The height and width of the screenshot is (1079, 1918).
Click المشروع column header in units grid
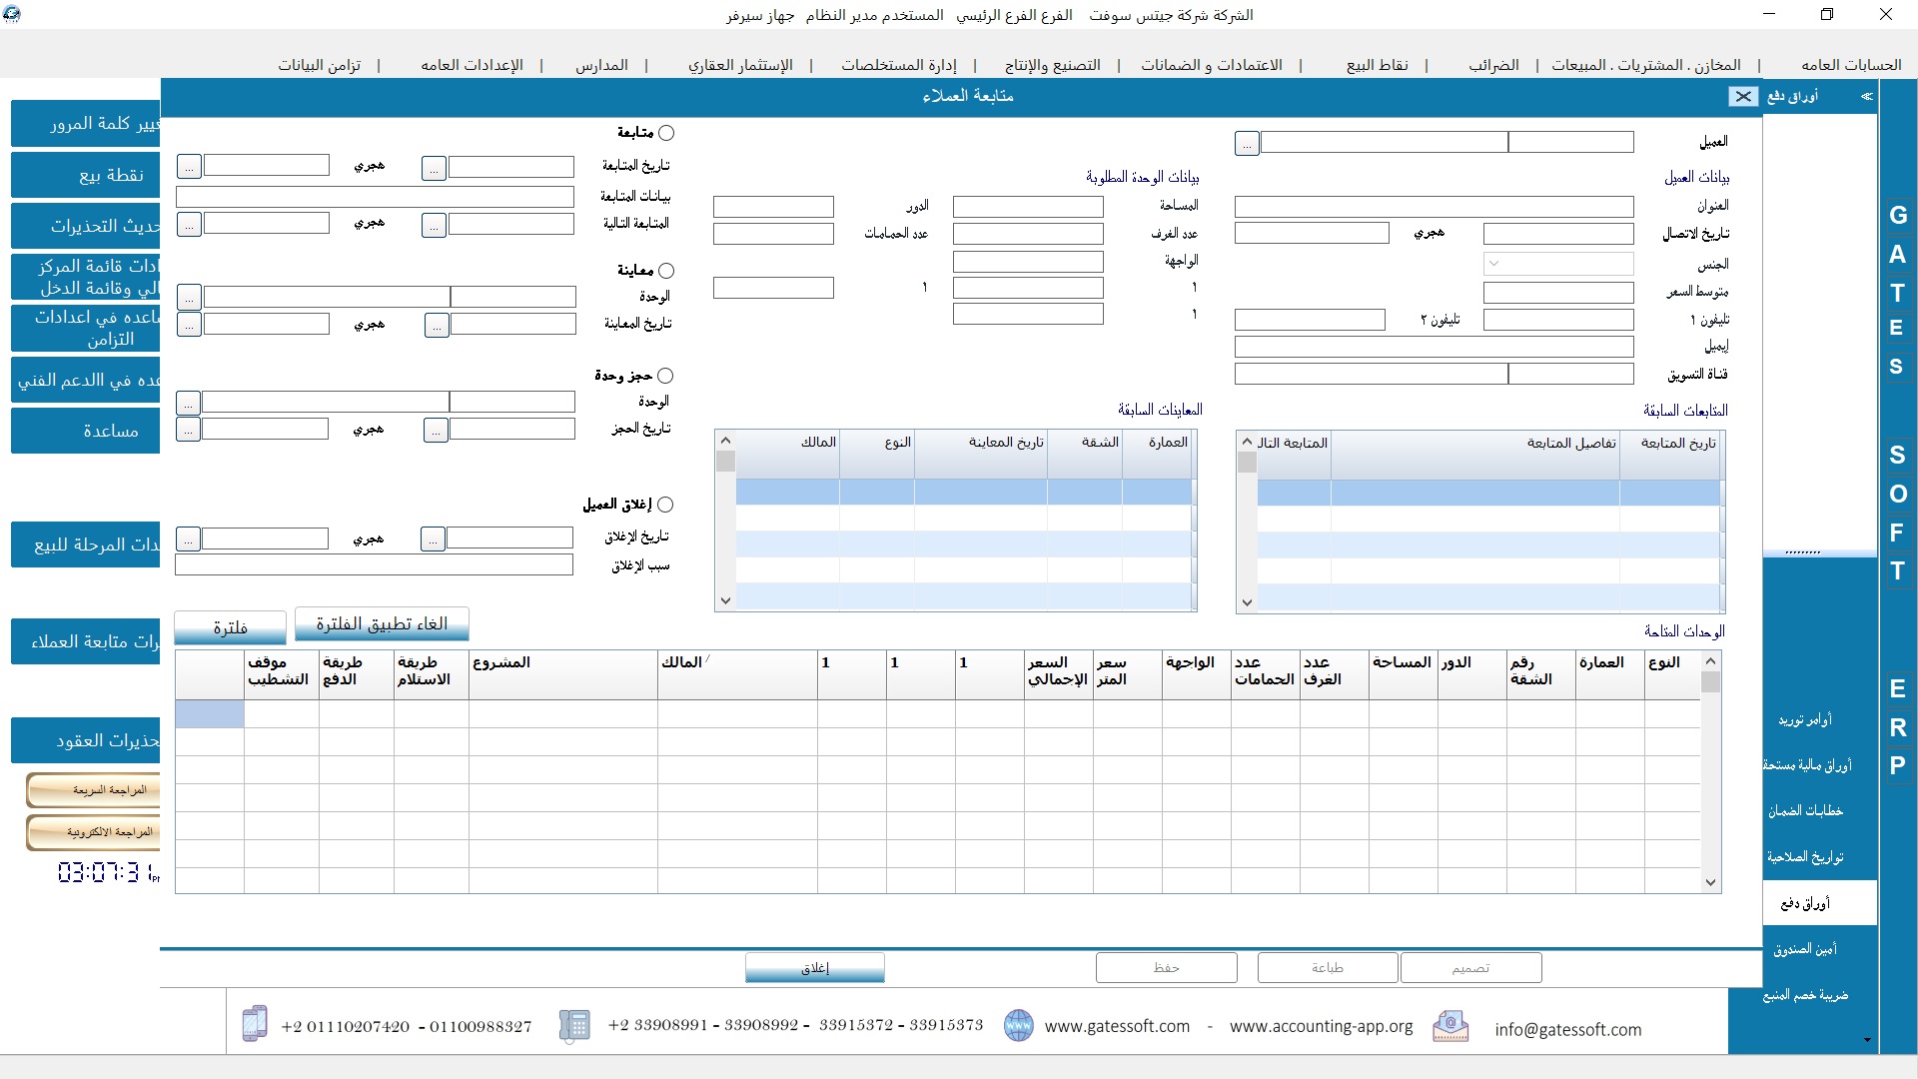(563, 674)
